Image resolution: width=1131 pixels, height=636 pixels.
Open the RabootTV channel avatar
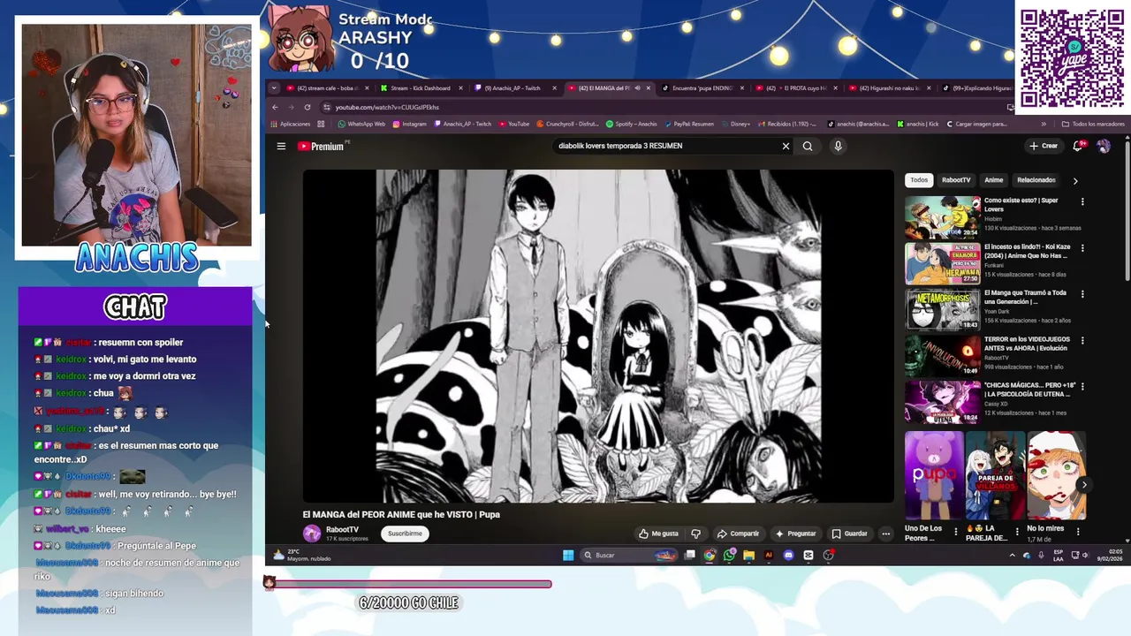(312, 534)
